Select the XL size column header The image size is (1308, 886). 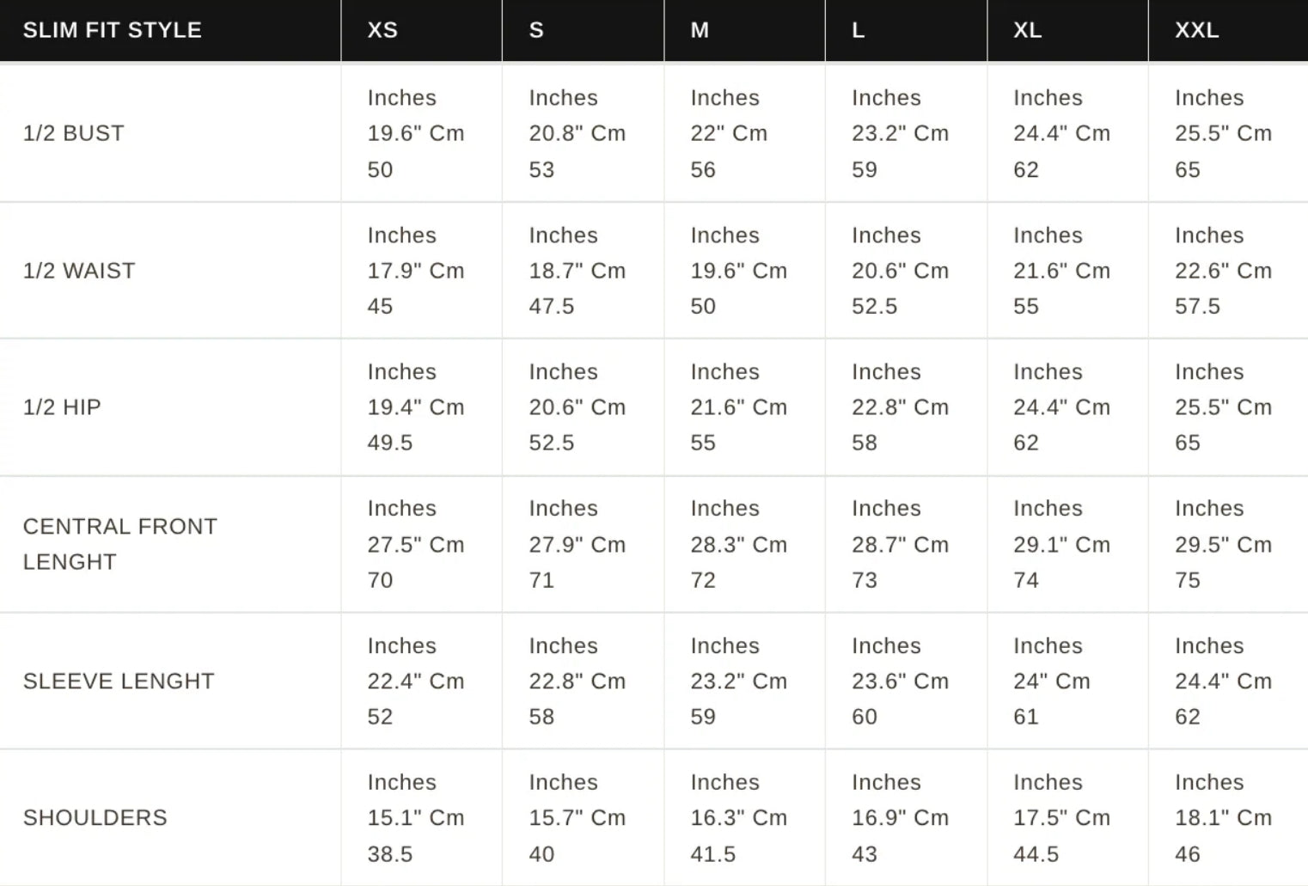coord(1027,30)
